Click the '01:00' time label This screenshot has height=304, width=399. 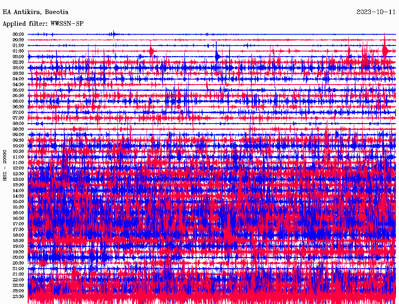click(x=18, y=45)
